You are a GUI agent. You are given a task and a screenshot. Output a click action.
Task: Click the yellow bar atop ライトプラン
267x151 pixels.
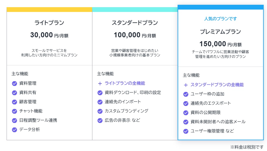[49, 10]
